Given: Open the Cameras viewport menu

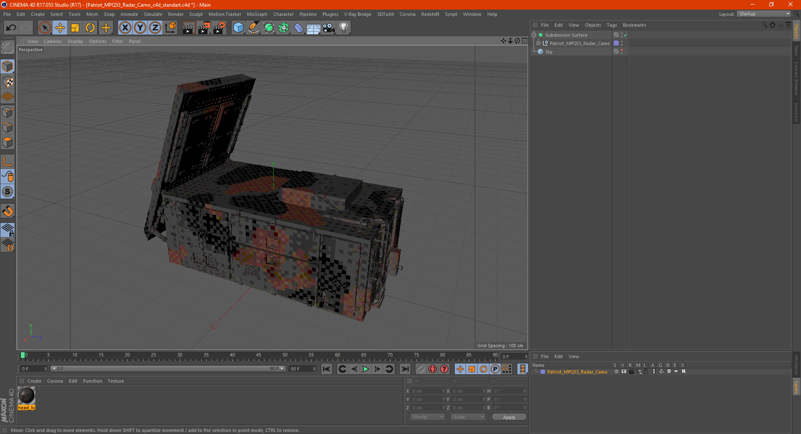Looking at the screenshot, I should coord(53,41).
